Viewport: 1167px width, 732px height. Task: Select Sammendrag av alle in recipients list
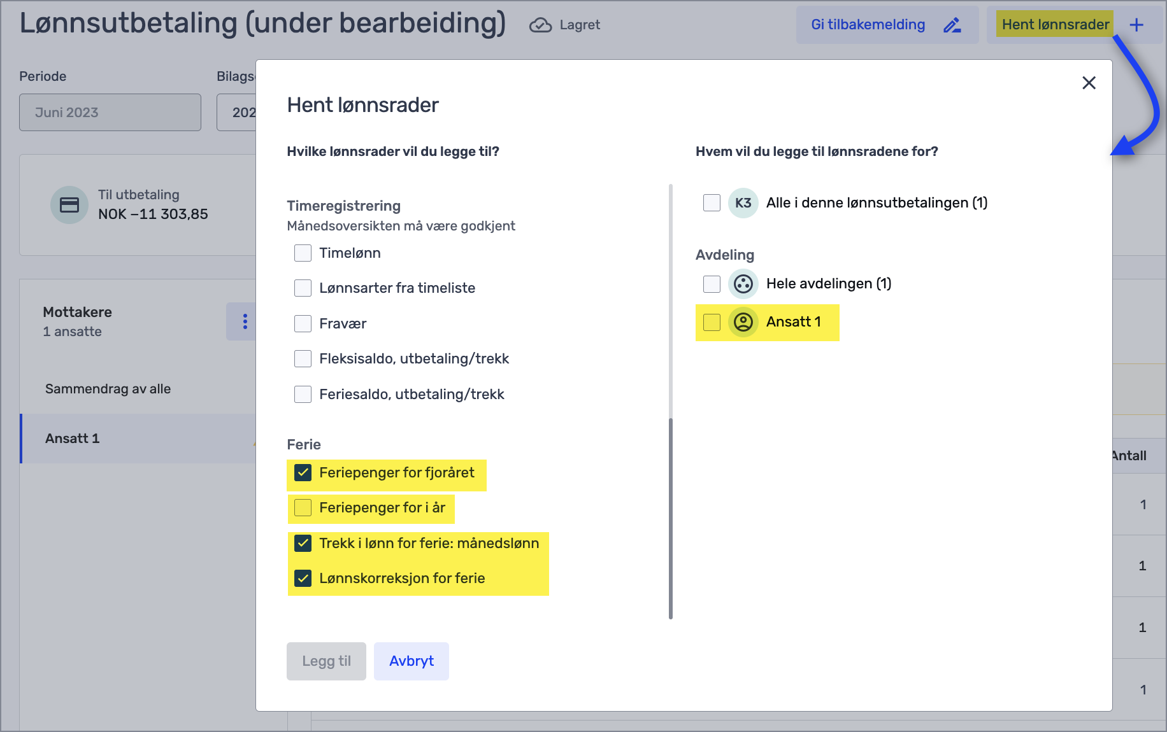[108, 389]
